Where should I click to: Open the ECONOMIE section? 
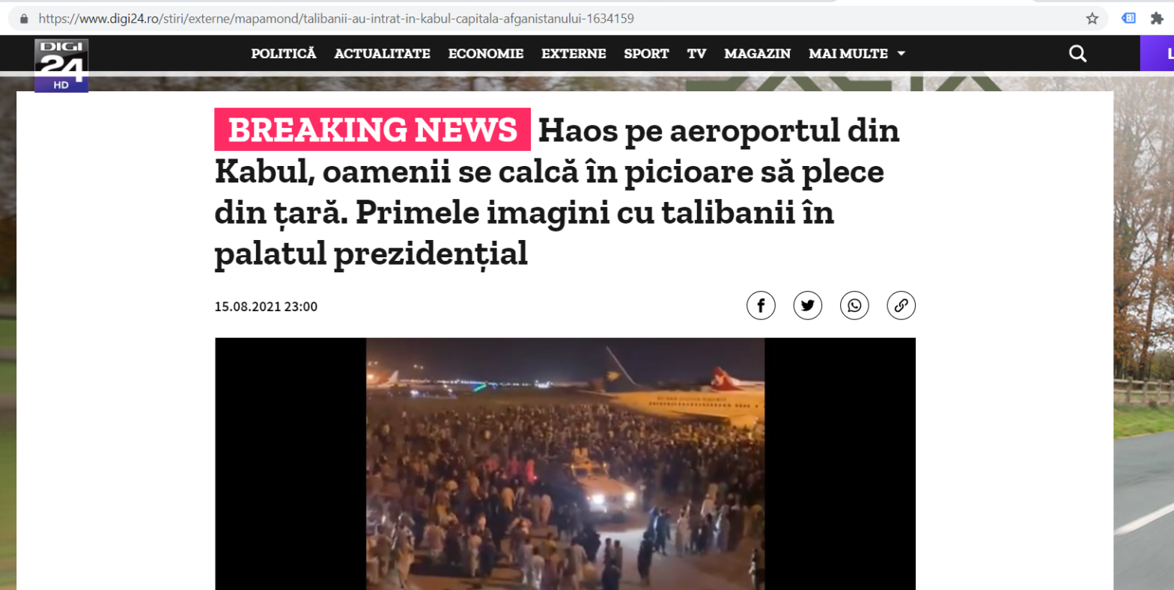coord(486,54)
